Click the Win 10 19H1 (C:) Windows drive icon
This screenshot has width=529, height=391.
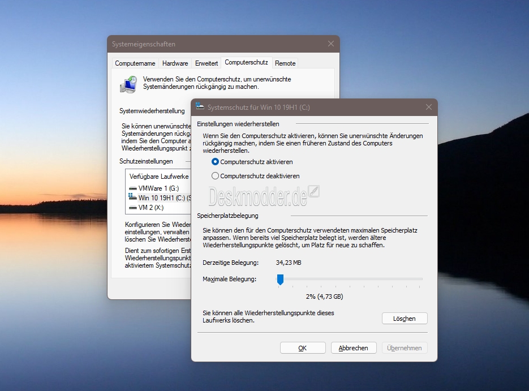[x=132, y=197]
